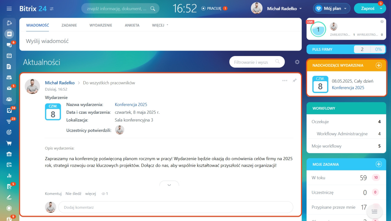This screenshot has width=391, height=221.
Task: Open the target goals icon in sidebar
Action: [9, 132]
